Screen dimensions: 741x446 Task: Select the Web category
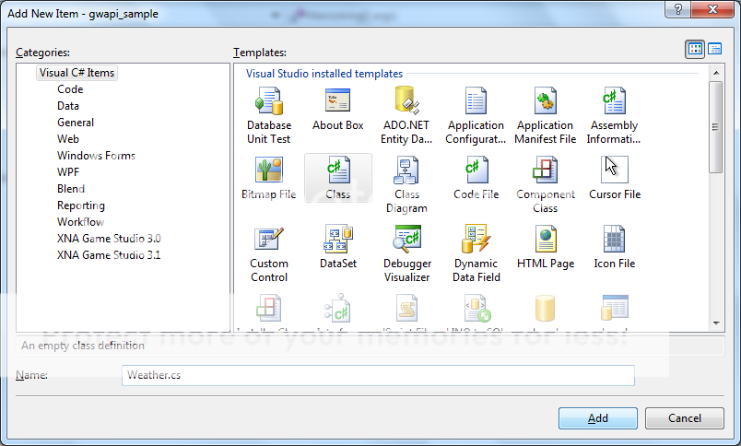tap(68, 139)
